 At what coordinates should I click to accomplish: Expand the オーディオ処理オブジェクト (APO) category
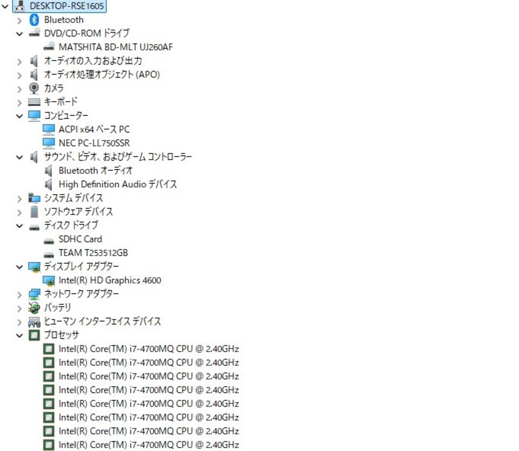[x=19, y=75]
